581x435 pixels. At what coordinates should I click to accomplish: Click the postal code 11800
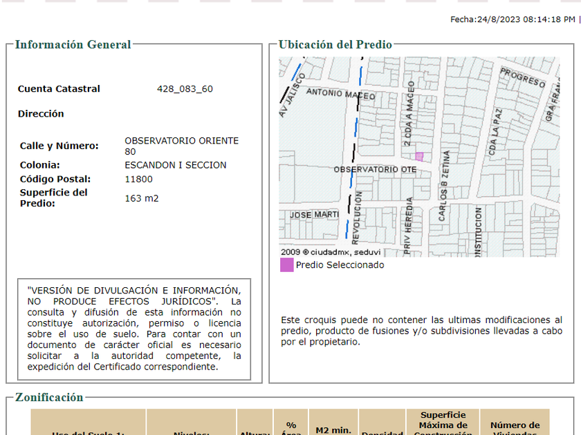pos(138,179)
